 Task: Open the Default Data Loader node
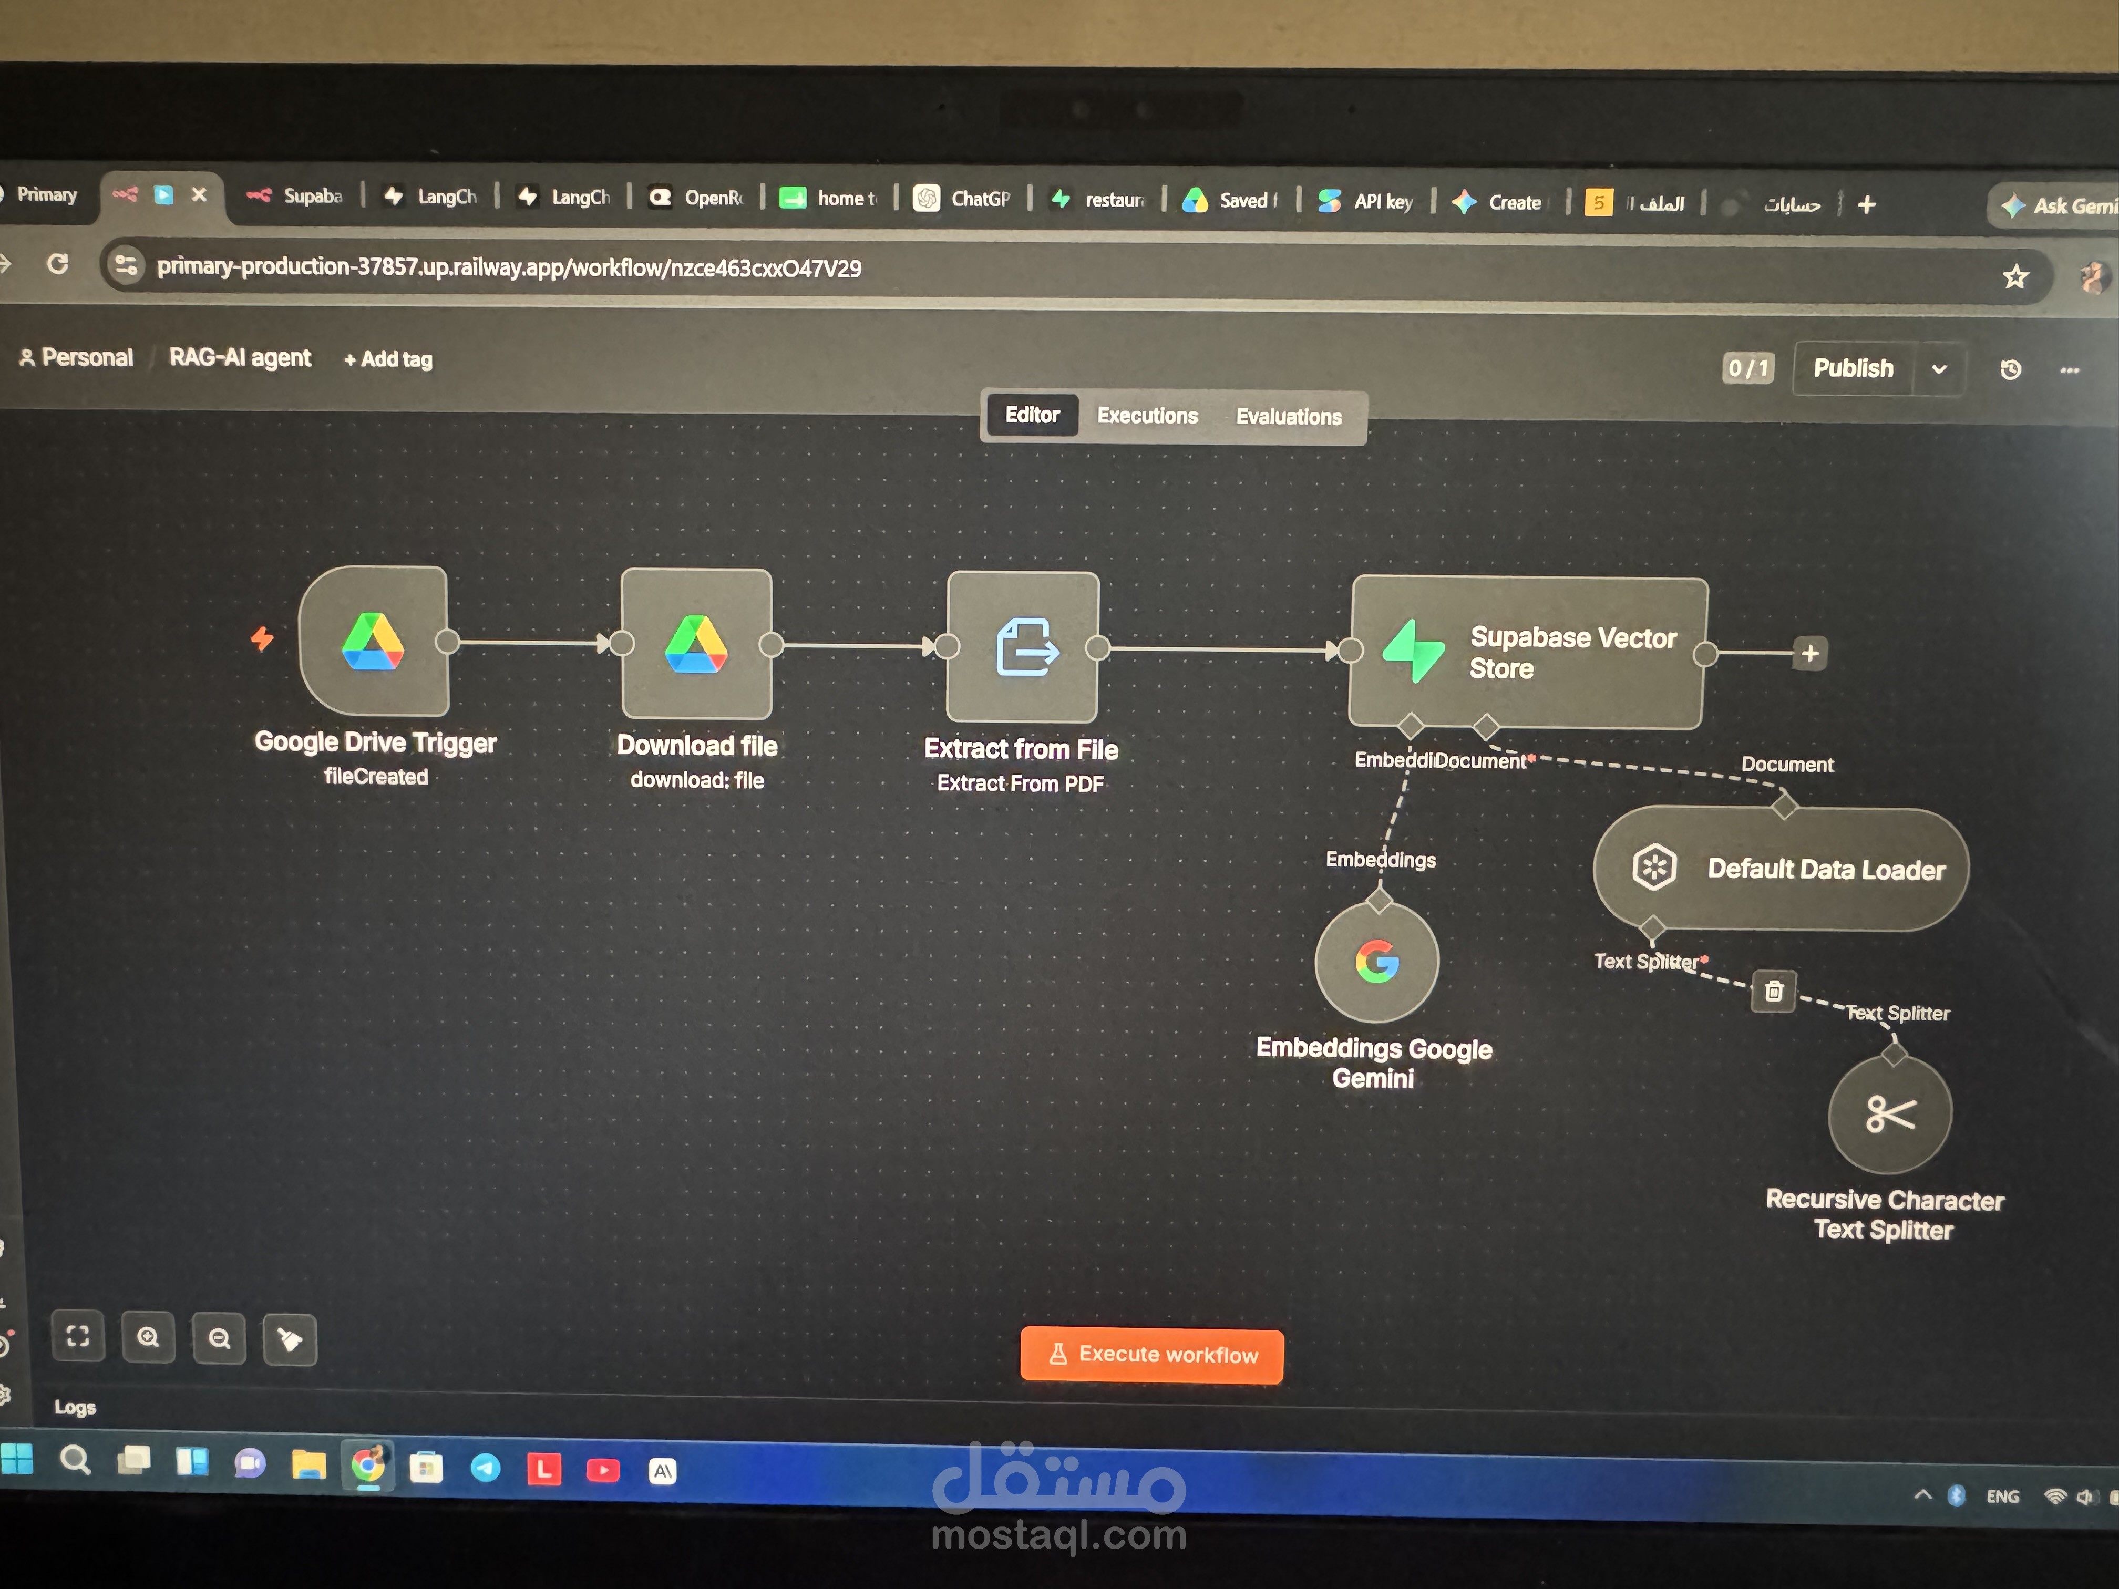[x=1781, y=869]
